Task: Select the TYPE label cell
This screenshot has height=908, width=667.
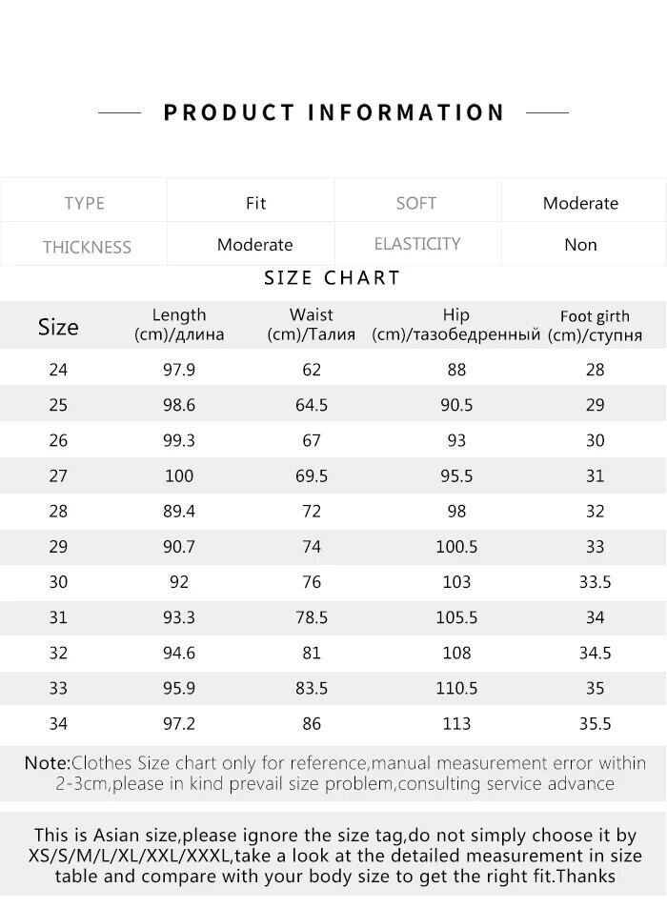Action: pos(84,203)
